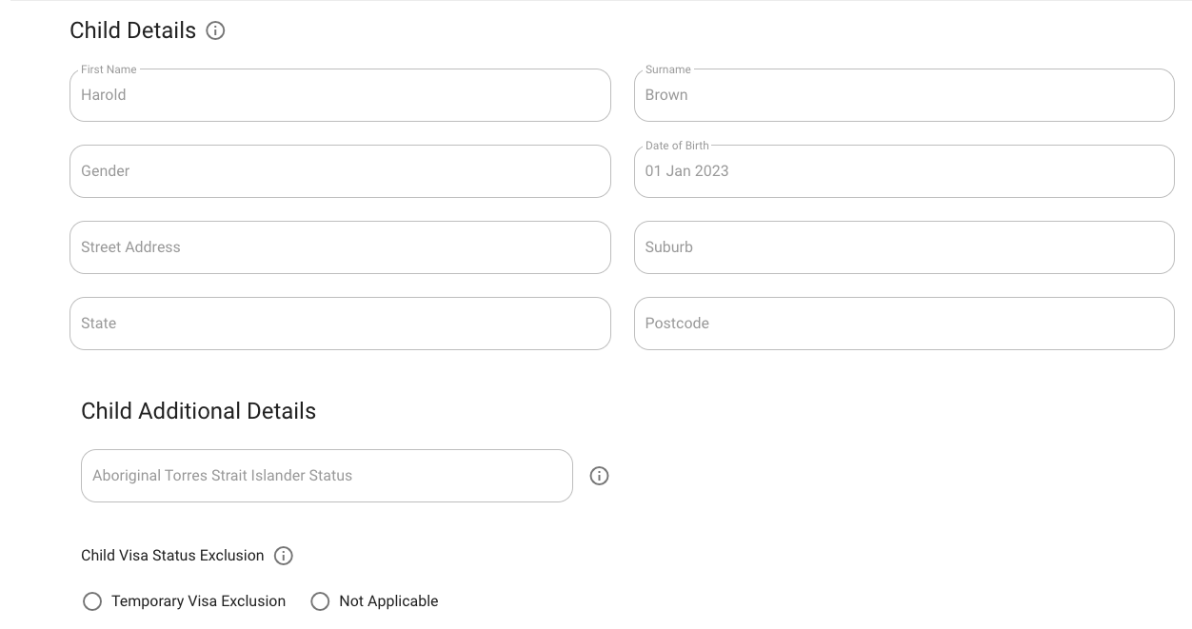Select the Suburb input box
This screenshot has width=1192, height=629.
(x=904, y=247)
